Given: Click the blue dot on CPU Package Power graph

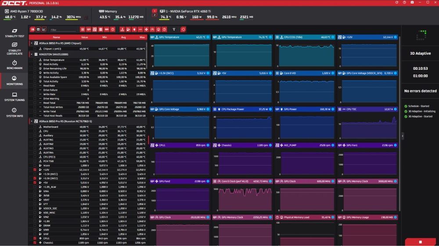Looking at the screenshot, I should (x=270, y=109).
